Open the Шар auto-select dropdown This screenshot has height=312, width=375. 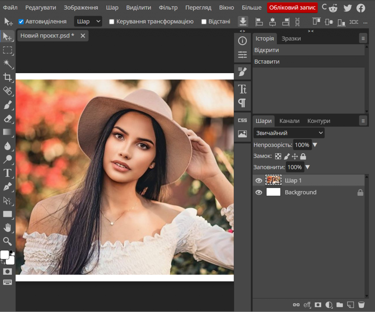pos(88,22)
